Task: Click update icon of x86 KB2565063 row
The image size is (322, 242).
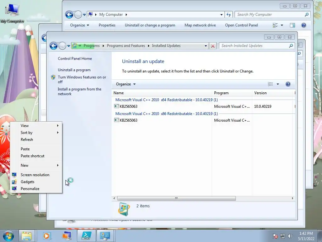Action: pos(116,120)
